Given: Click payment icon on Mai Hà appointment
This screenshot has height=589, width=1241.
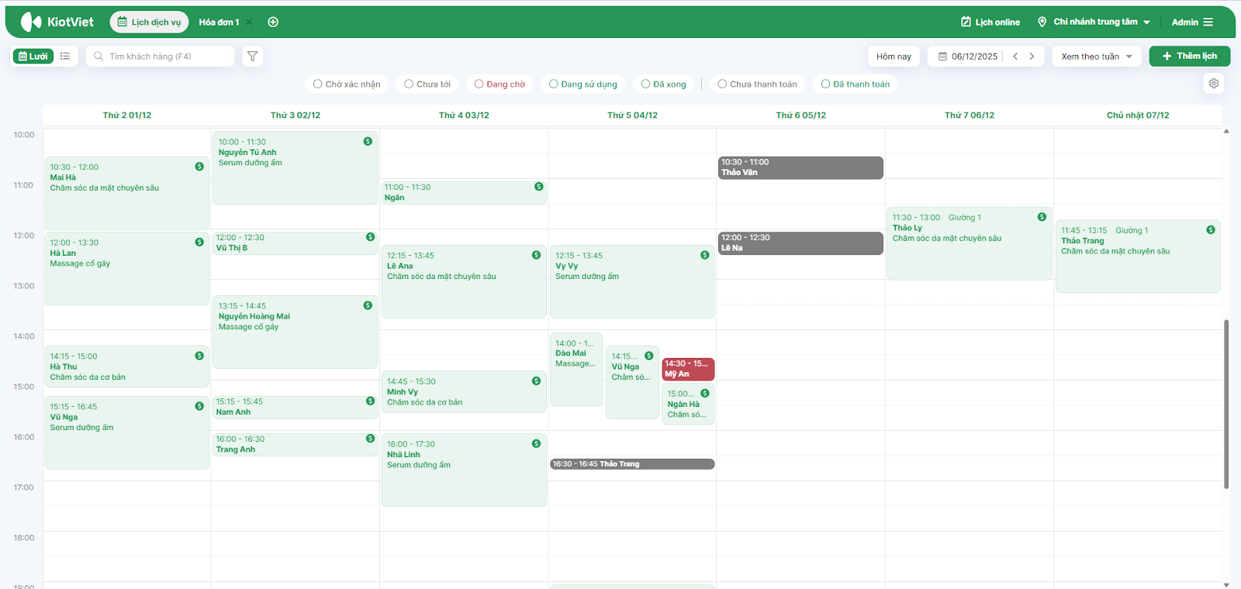Looking at the screenshot, I should pyautogui.click(x=199, y=167).
